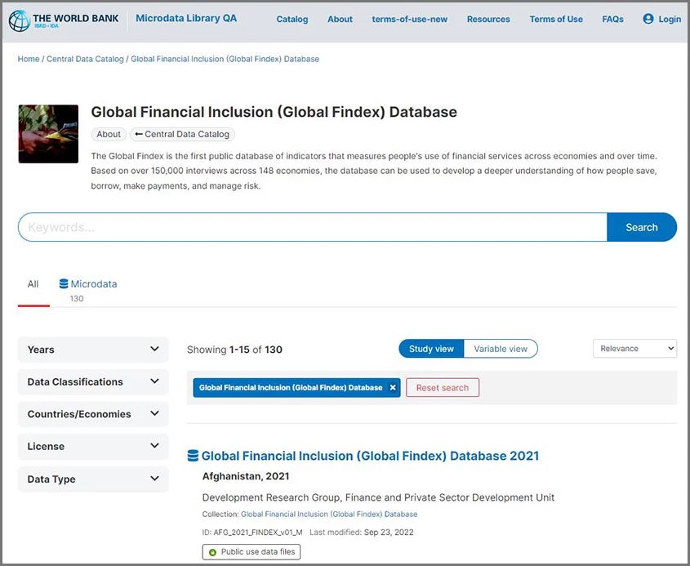690x566 pixels.
Task: Open the About navigation item
Action: point(340,20)
